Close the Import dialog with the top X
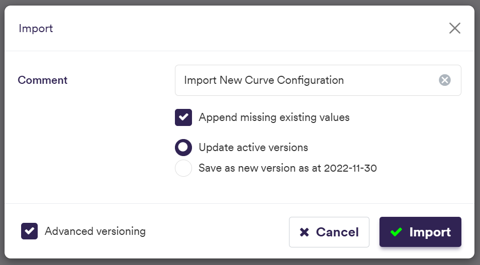Screen dimensions: 480x265 (x=455, y=28)
